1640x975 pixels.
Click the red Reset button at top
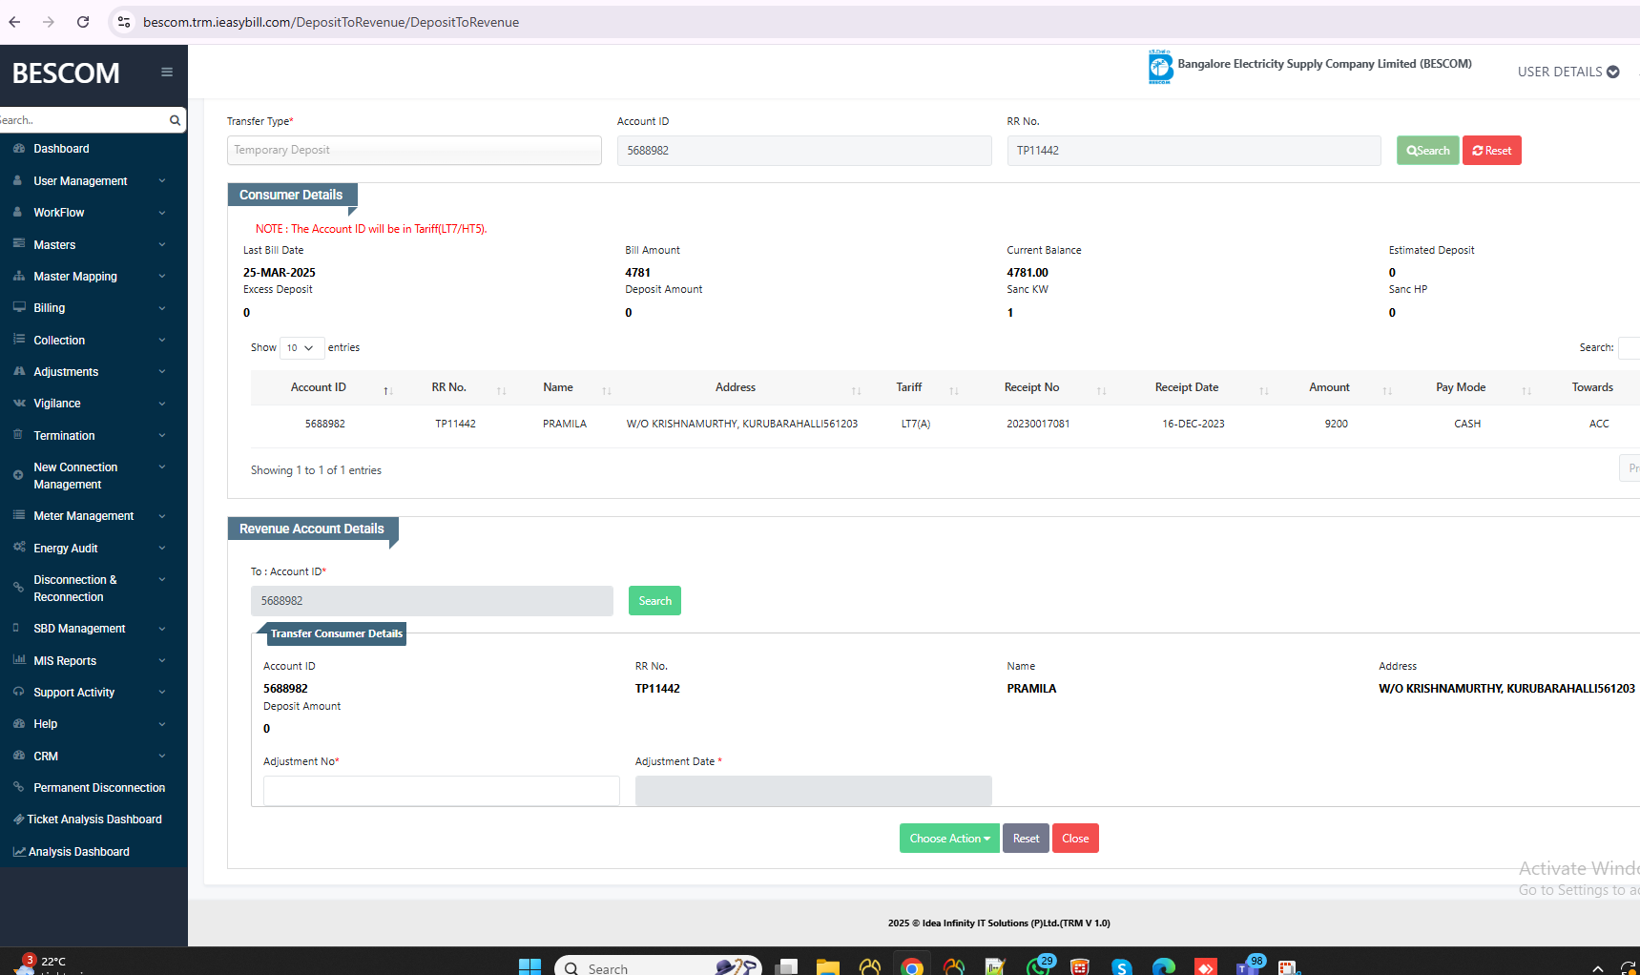[1492, 151]
